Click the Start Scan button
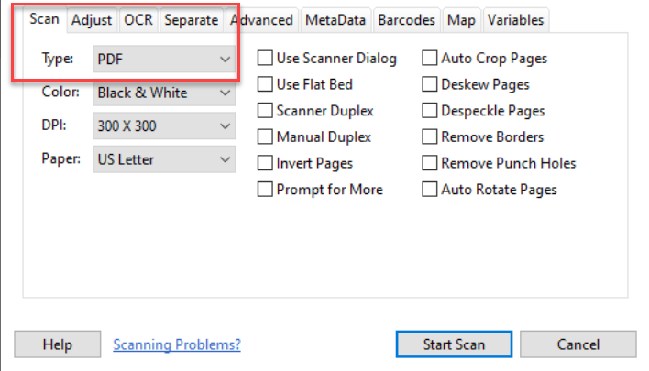This screenshot has height=371, width=649. point(454,344)
